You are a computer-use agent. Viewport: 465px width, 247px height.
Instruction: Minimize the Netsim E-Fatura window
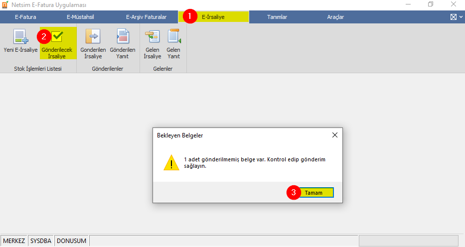pos(408,4)
